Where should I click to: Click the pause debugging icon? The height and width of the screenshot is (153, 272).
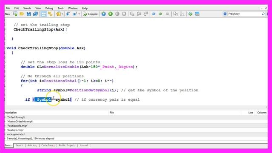pyautogui.click(x=117, y=14)
